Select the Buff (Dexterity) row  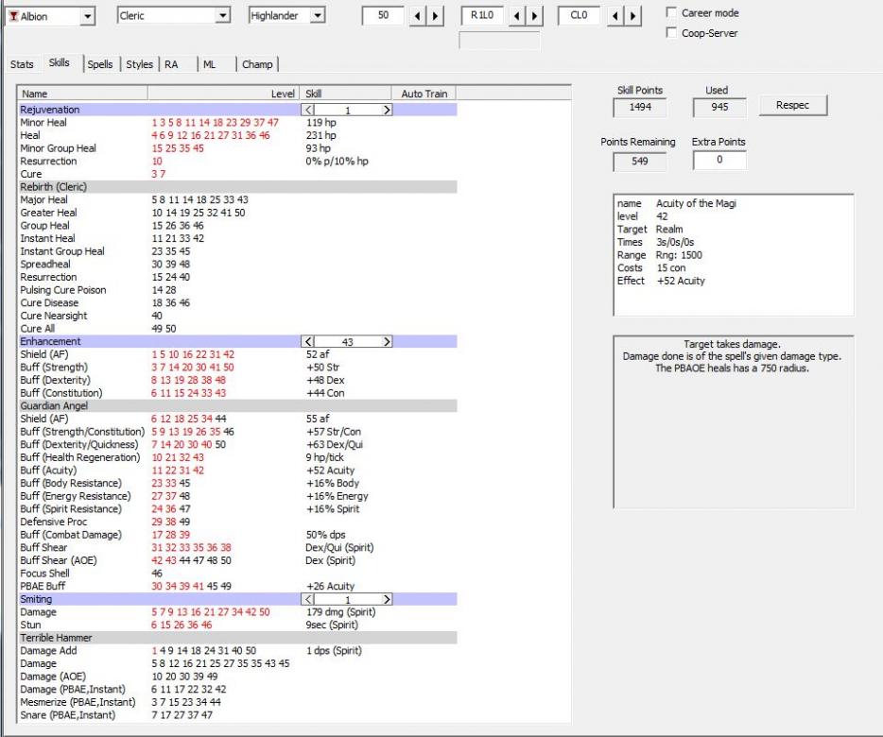[237, 381]
